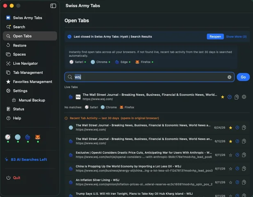The image size is (253, 197).
Task: Click Chrome browser status in info banner
Action: point(100,62)
